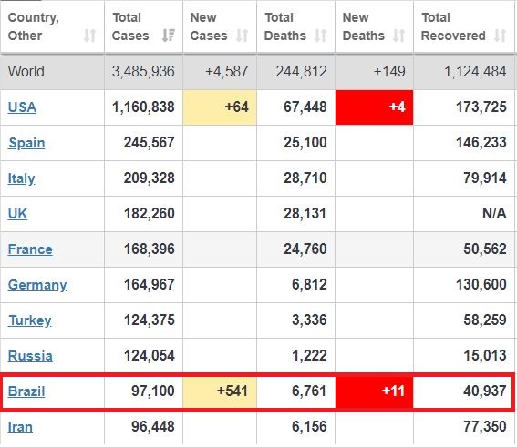Click the New Deaths header label
Image resolution: width=517 pixels, height=447 pixels.
pyautogui.click(x=363, y=26)
